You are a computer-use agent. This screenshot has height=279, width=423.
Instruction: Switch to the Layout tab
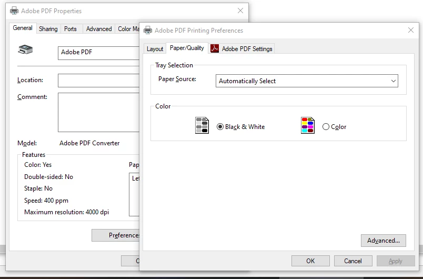(155, 49)
